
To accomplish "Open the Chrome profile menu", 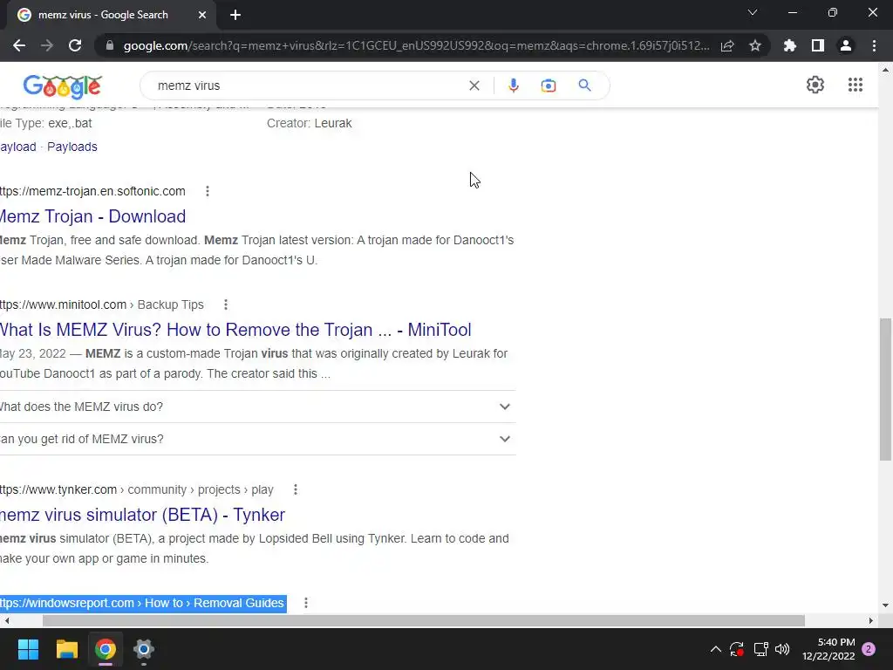I will (846, 45).
